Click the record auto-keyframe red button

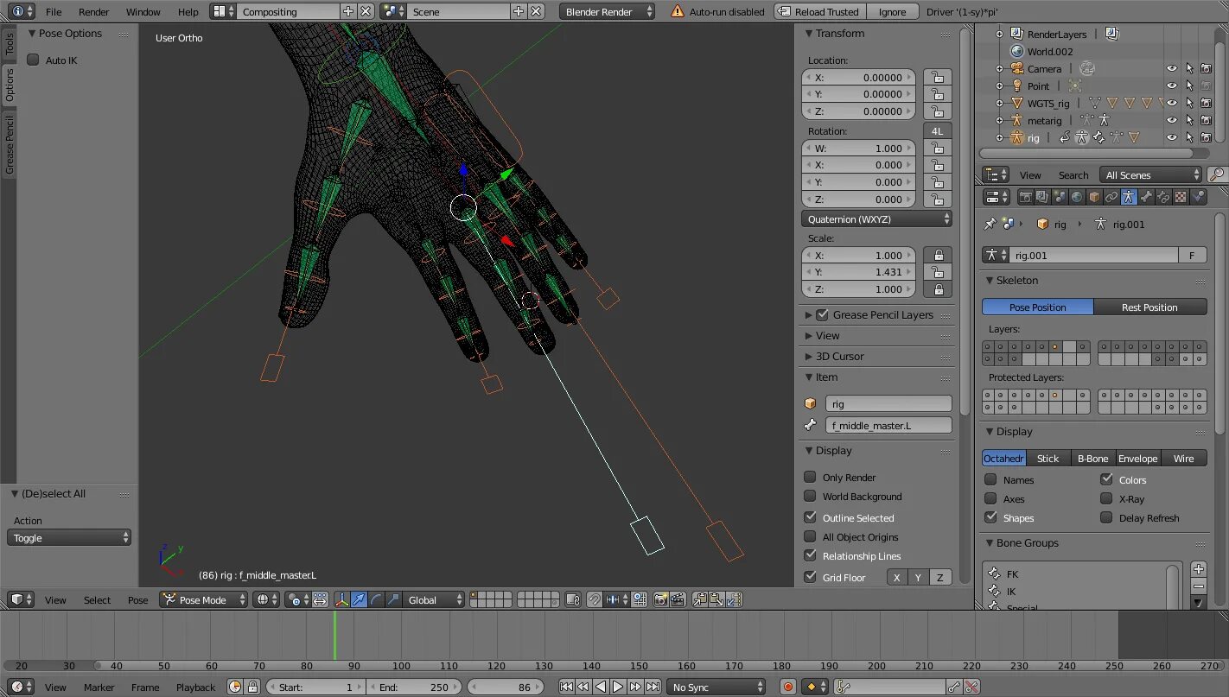pyautogui.click(x=787, y=687)
